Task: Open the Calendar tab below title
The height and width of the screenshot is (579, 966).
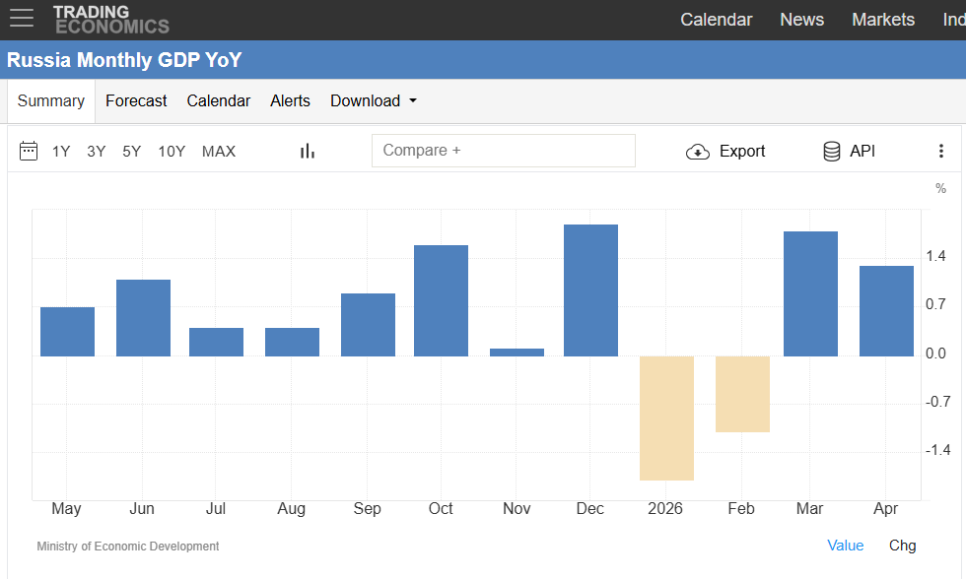Action: point(219,100)
